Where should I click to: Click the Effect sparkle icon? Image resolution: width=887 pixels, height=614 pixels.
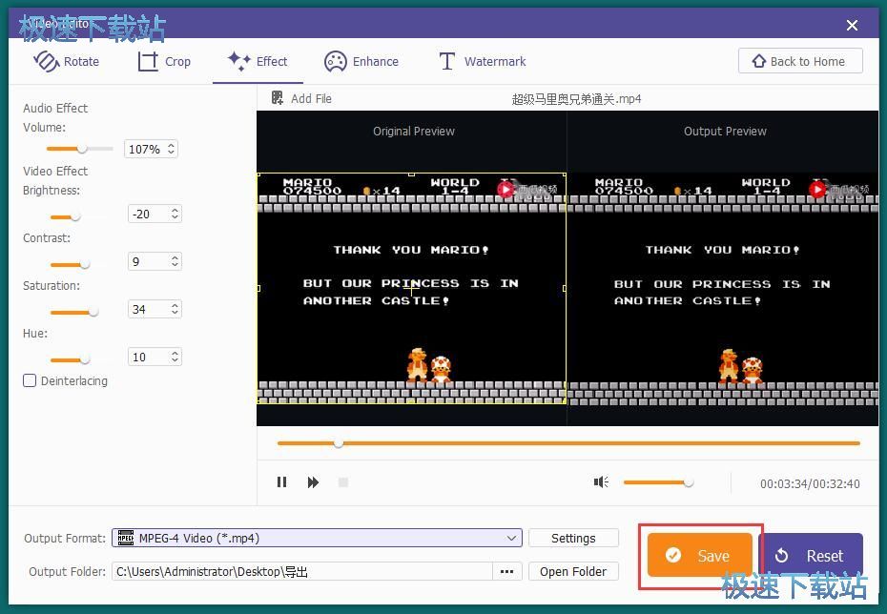(238, 60)
